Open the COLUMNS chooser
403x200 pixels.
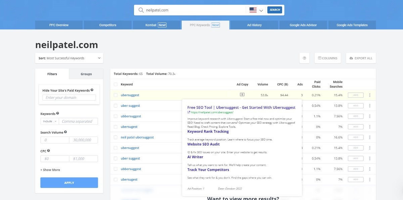click(x=328, y=58)
